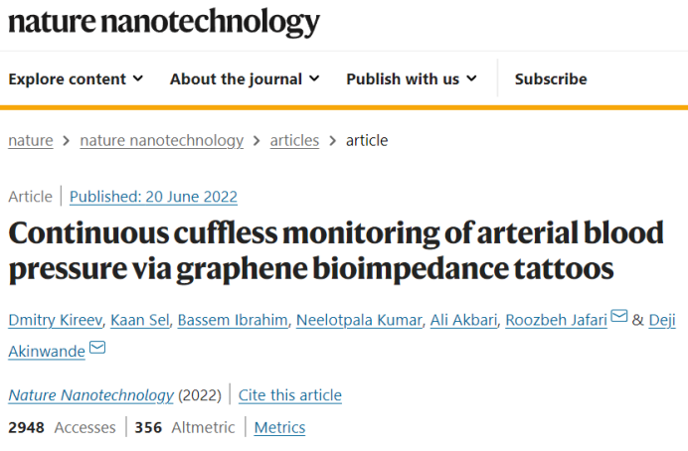Click the Cite this article link

[289, 395]
